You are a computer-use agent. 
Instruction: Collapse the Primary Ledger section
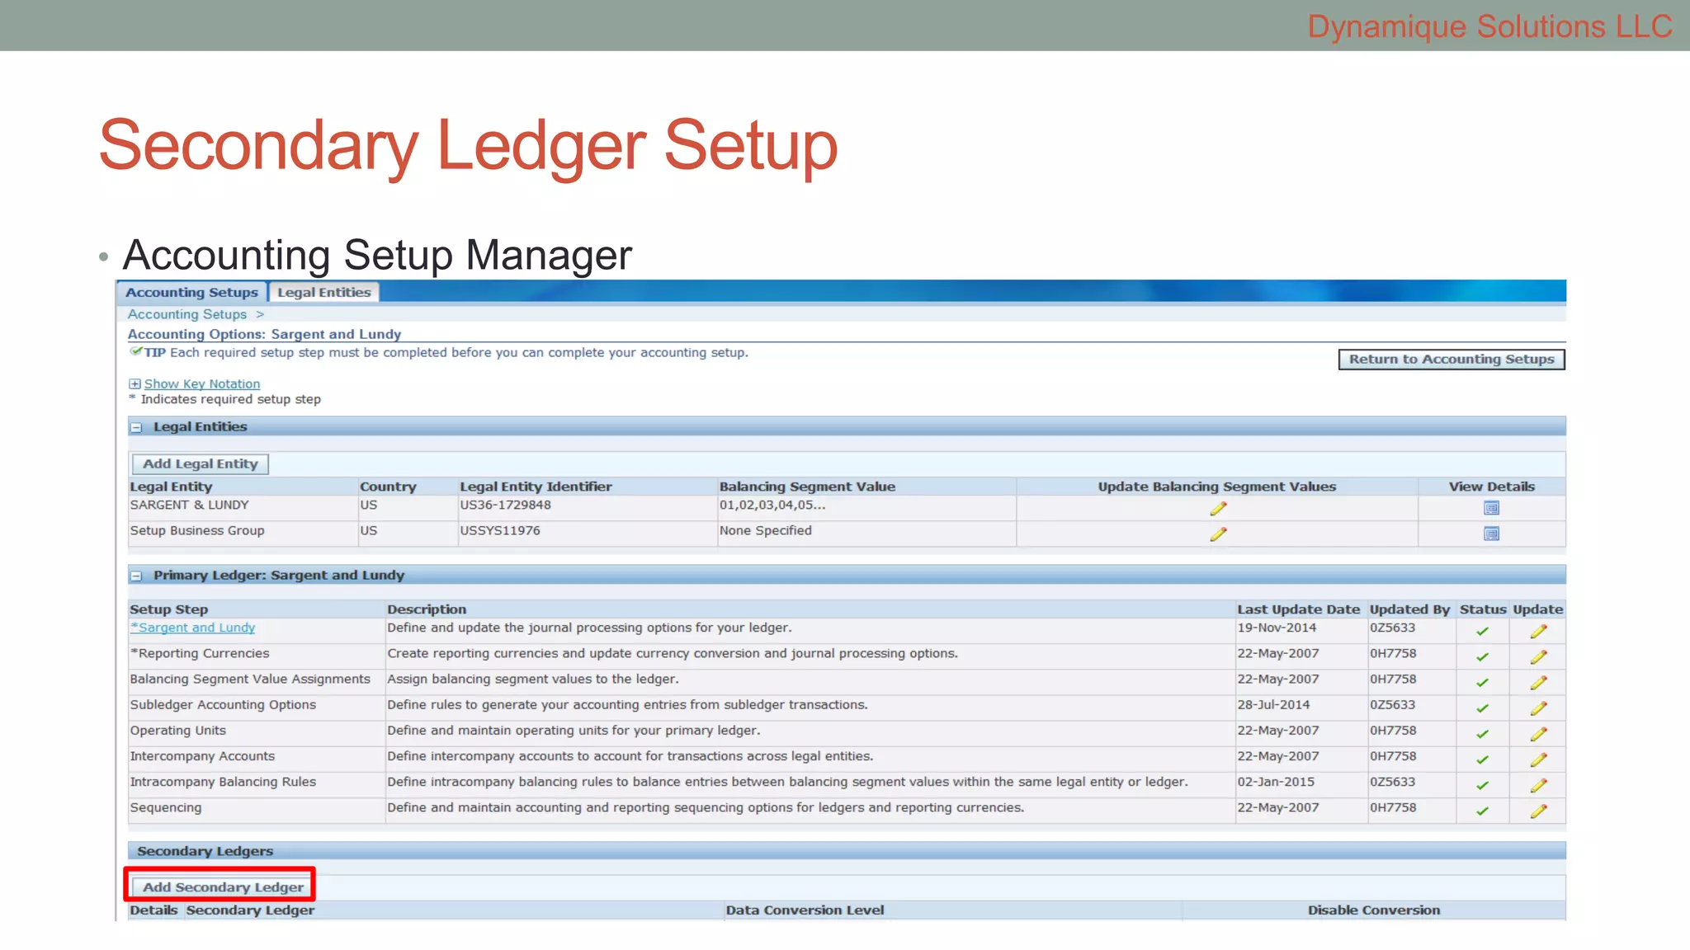(136, 576)
